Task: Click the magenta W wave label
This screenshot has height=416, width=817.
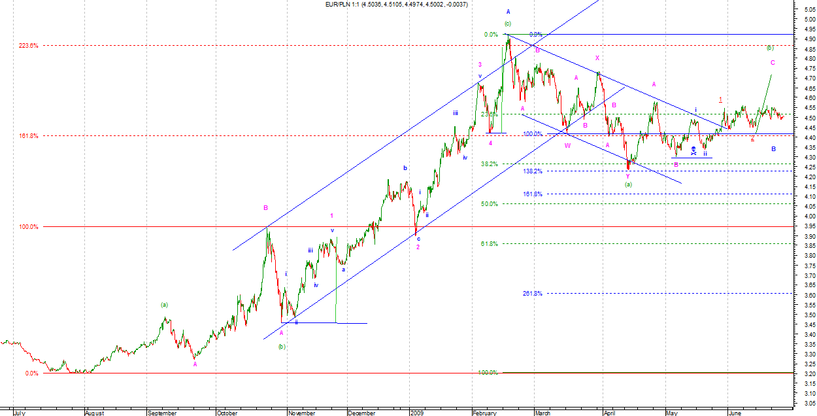Action: click(567, 145)
